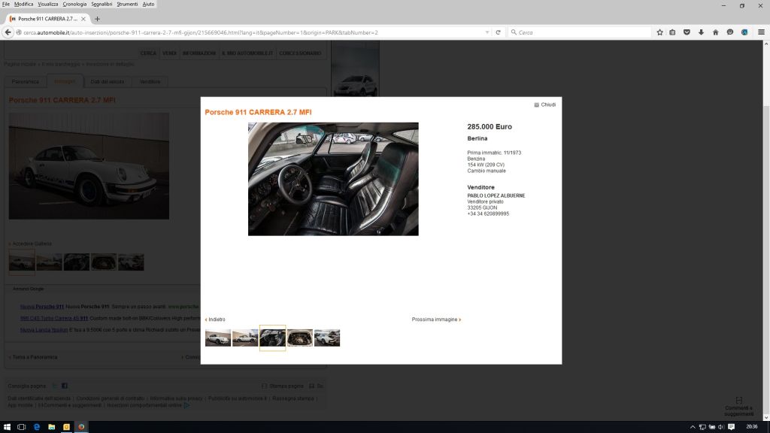
Task: Select the fifth popup thumbnail of Porsche
Action: click(327, 338)
